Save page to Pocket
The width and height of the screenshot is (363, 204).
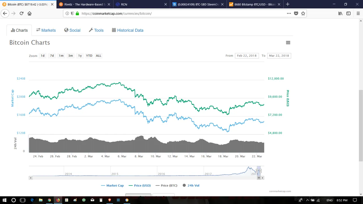[296, 13]
